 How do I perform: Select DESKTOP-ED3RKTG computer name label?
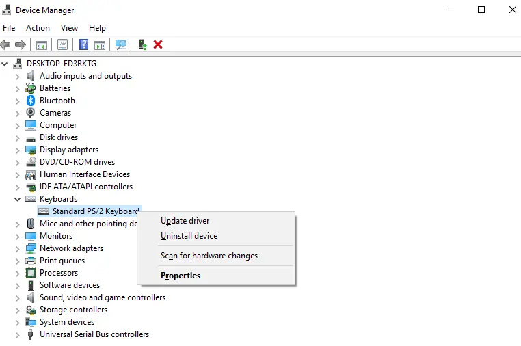[x=62, y=64]
